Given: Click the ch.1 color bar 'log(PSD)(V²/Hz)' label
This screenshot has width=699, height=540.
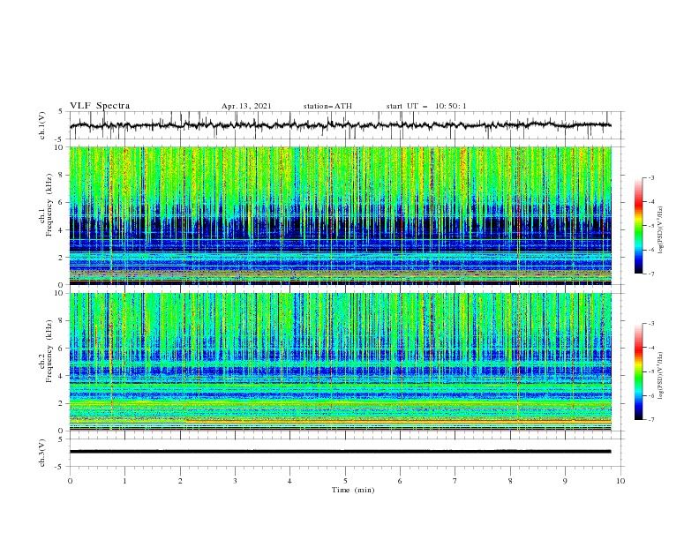Looking at the screenshot, I should tap(661, 230).
